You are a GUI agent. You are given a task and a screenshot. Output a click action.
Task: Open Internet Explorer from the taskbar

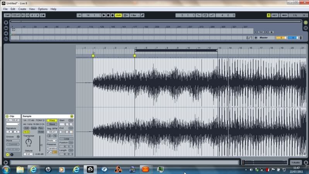click(x=33, y=169)
